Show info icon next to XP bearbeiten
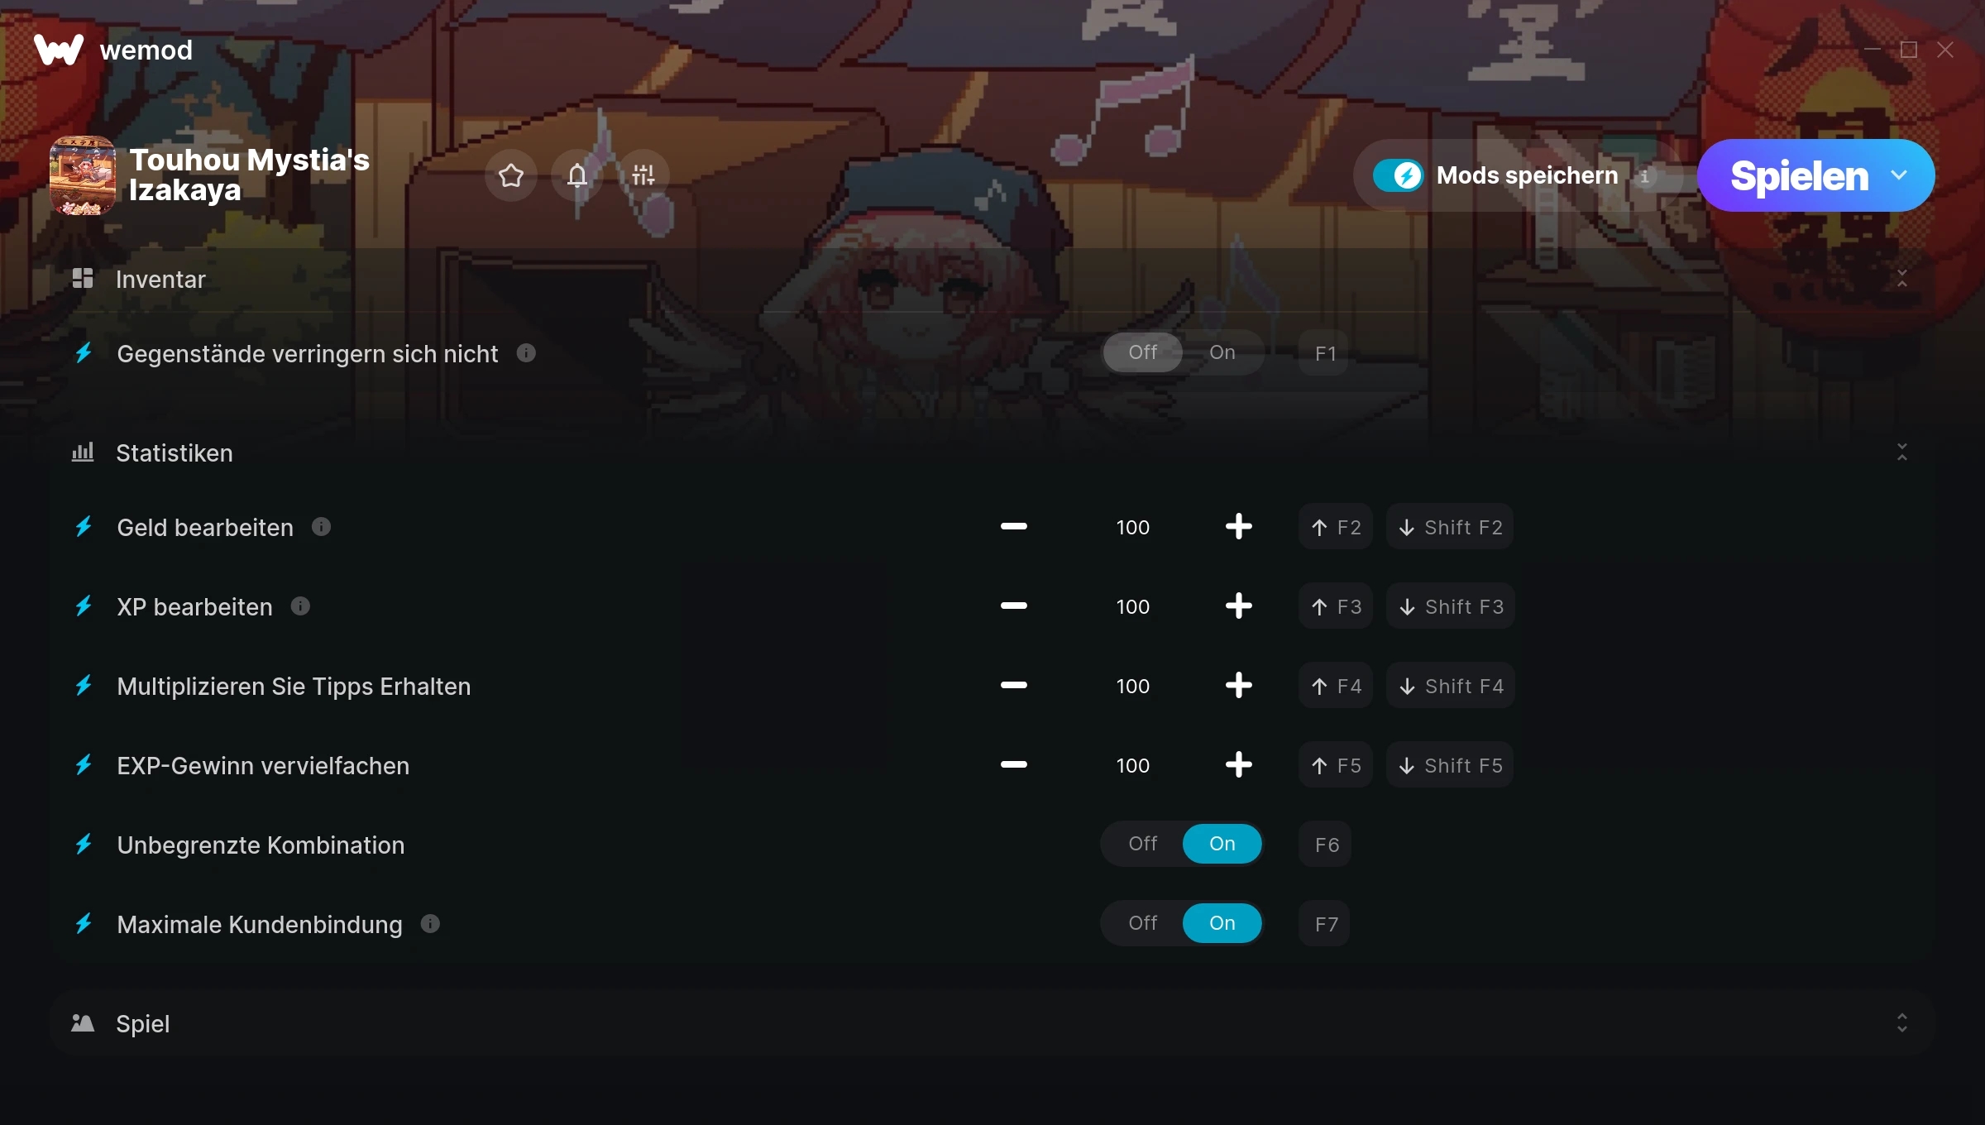Image resolution: width=1985 pixels, height=1125 pixels. click(x=300, y=606)
